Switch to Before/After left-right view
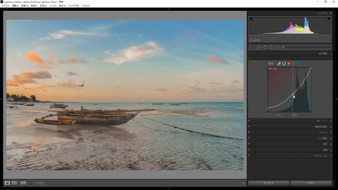This screenshot has width=338, height=190. (x=14, y=183)
